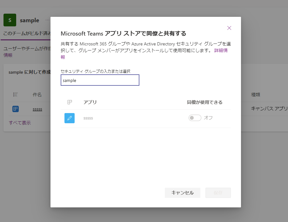Open the sample team more options ellipsis
The height and width of the screenshot is (222, 288).
[x=47, y=20]
